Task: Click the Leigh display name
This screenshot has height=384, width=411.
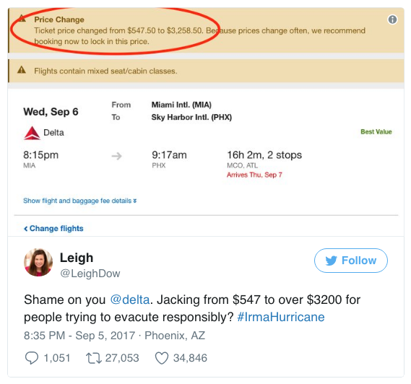Action: (77, 258)
